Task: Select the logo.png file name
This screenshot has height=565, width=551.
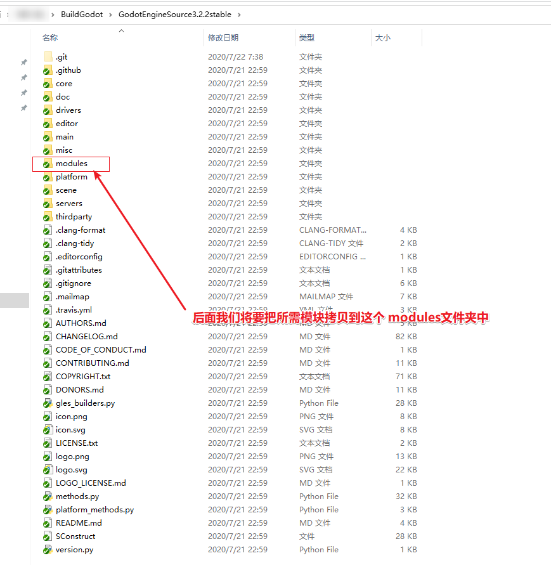Action: (x=72, y=456)
